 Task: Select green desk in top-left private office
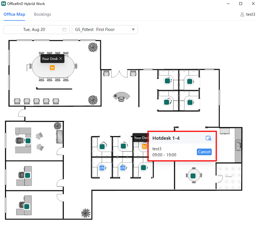point(28,141)
